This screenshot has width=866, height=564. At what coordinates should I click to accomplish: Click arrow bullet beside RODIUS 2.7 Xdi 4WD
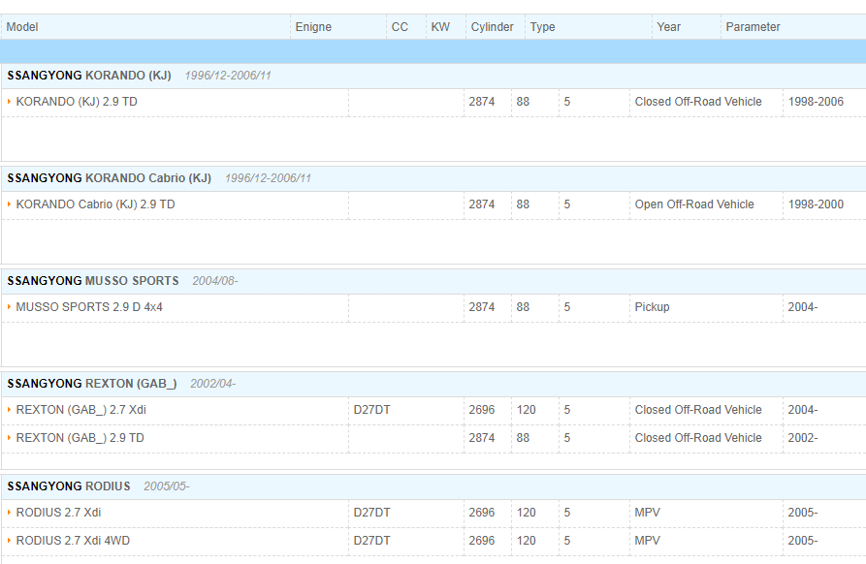(9, 541)
